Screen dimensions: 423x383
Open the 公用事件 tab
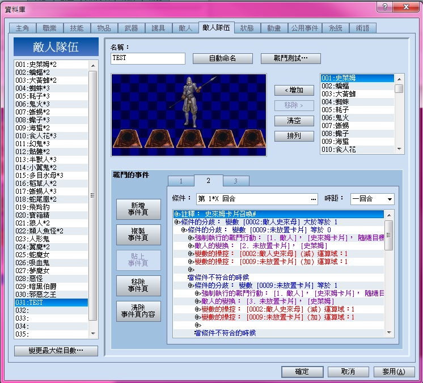[304, 28]
